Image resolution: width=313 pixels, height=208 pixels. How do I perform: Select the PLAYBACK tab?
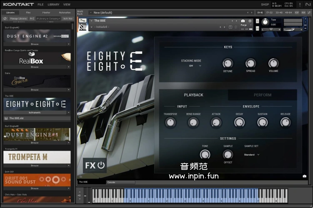193,95
